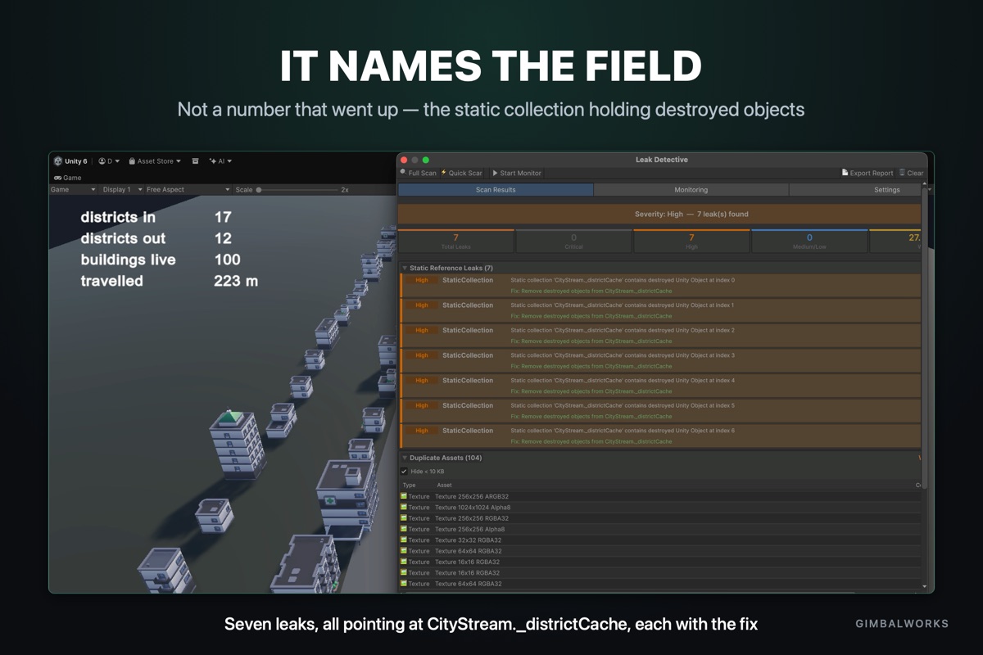Click the High badge on index 0 leak
The height and width of the screenshot is (655, 983).
coord(422,280)
